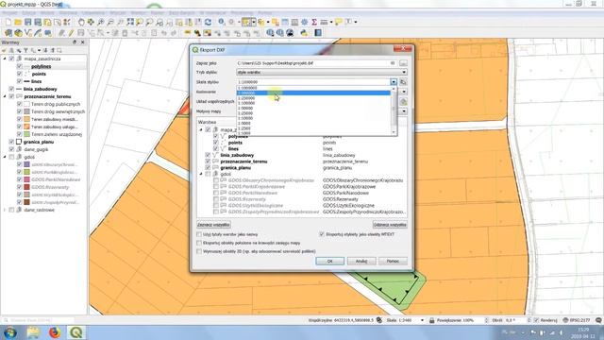Choose 1:10000 from the scale list

[314, 118]
